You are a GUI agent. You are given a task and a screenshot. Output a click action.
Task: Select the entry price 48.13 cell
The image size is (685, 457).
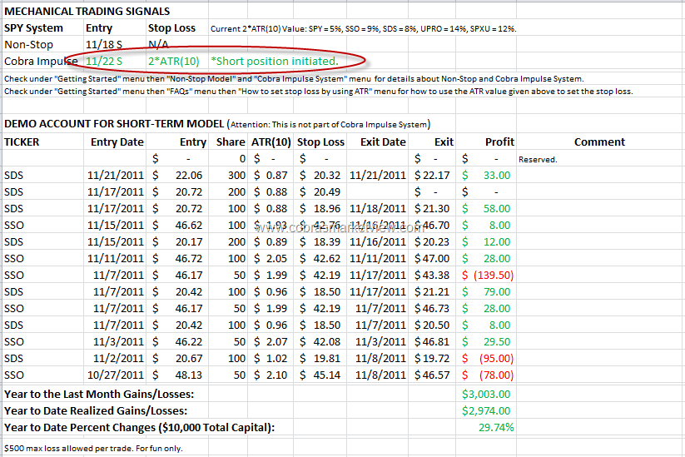pyautogui.click(x=177, y=375)
